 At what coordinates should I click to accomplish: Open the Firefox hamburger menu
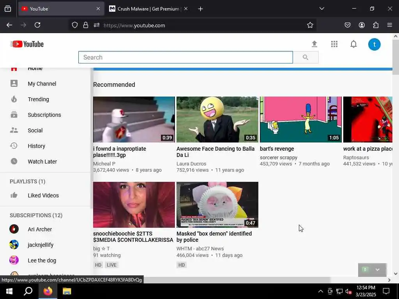390,25
